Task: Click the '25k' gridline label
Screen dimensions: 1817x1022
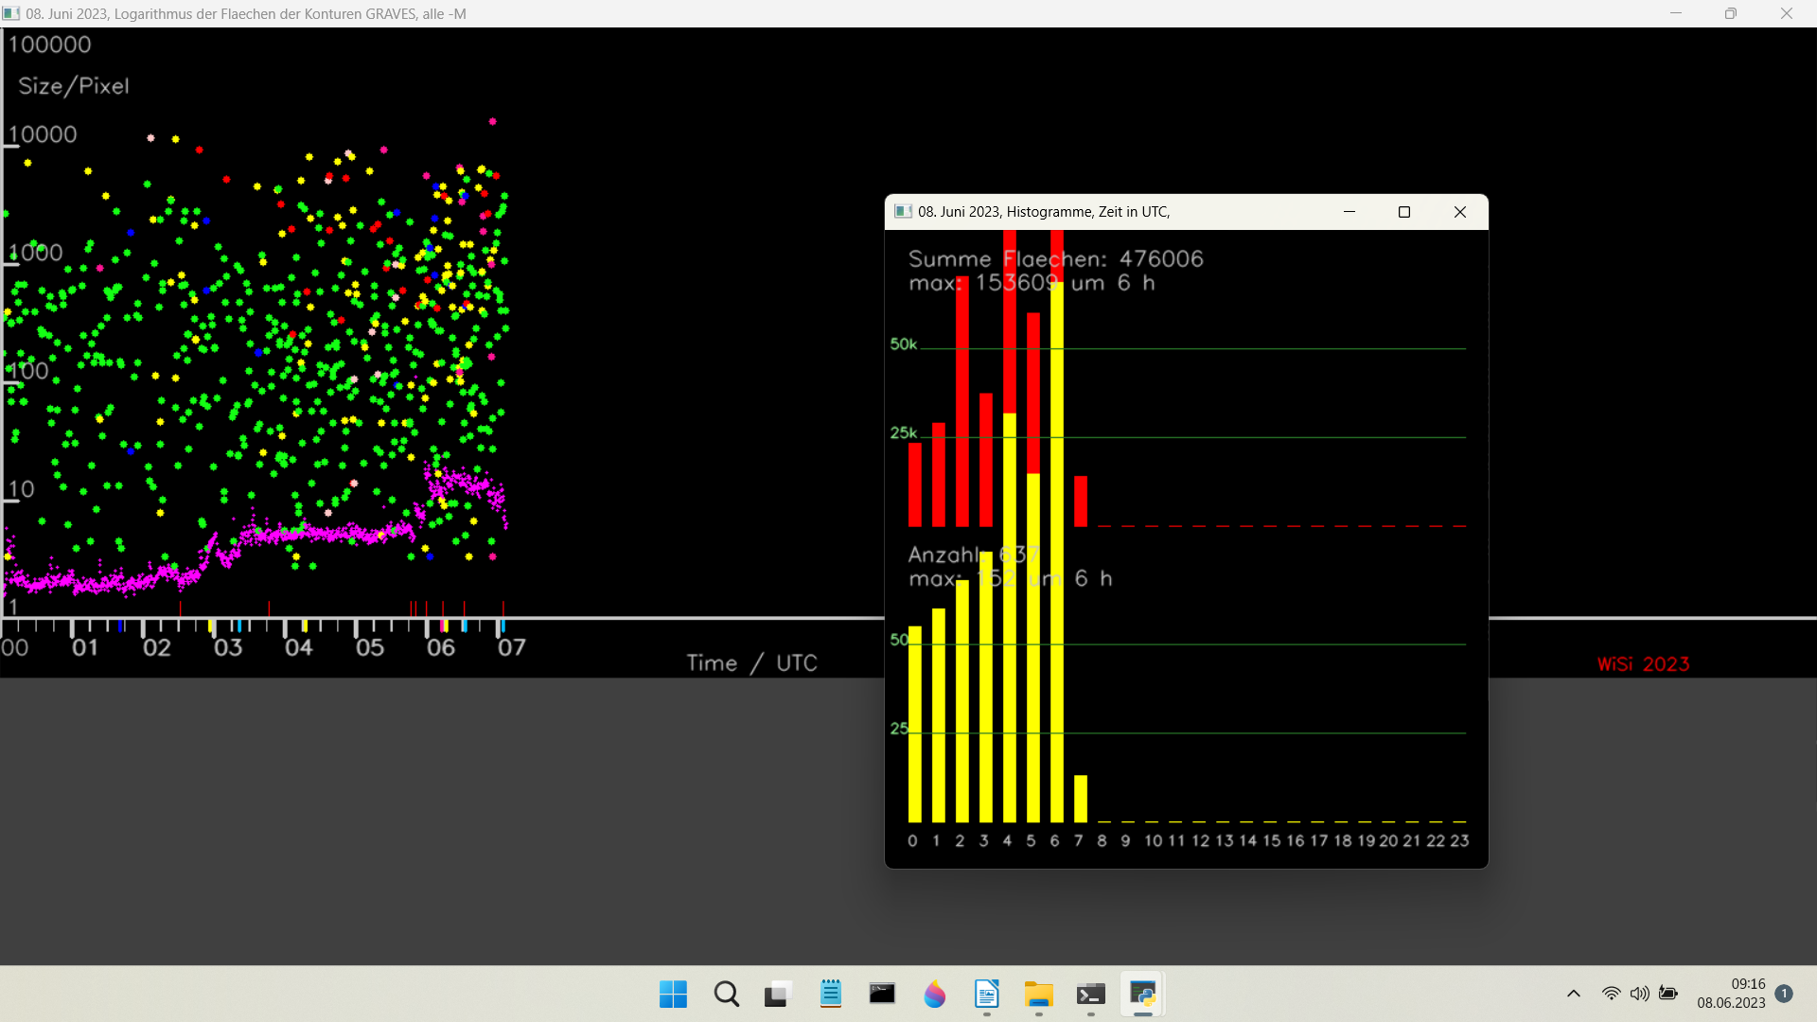Action: [x=903, y=433]
